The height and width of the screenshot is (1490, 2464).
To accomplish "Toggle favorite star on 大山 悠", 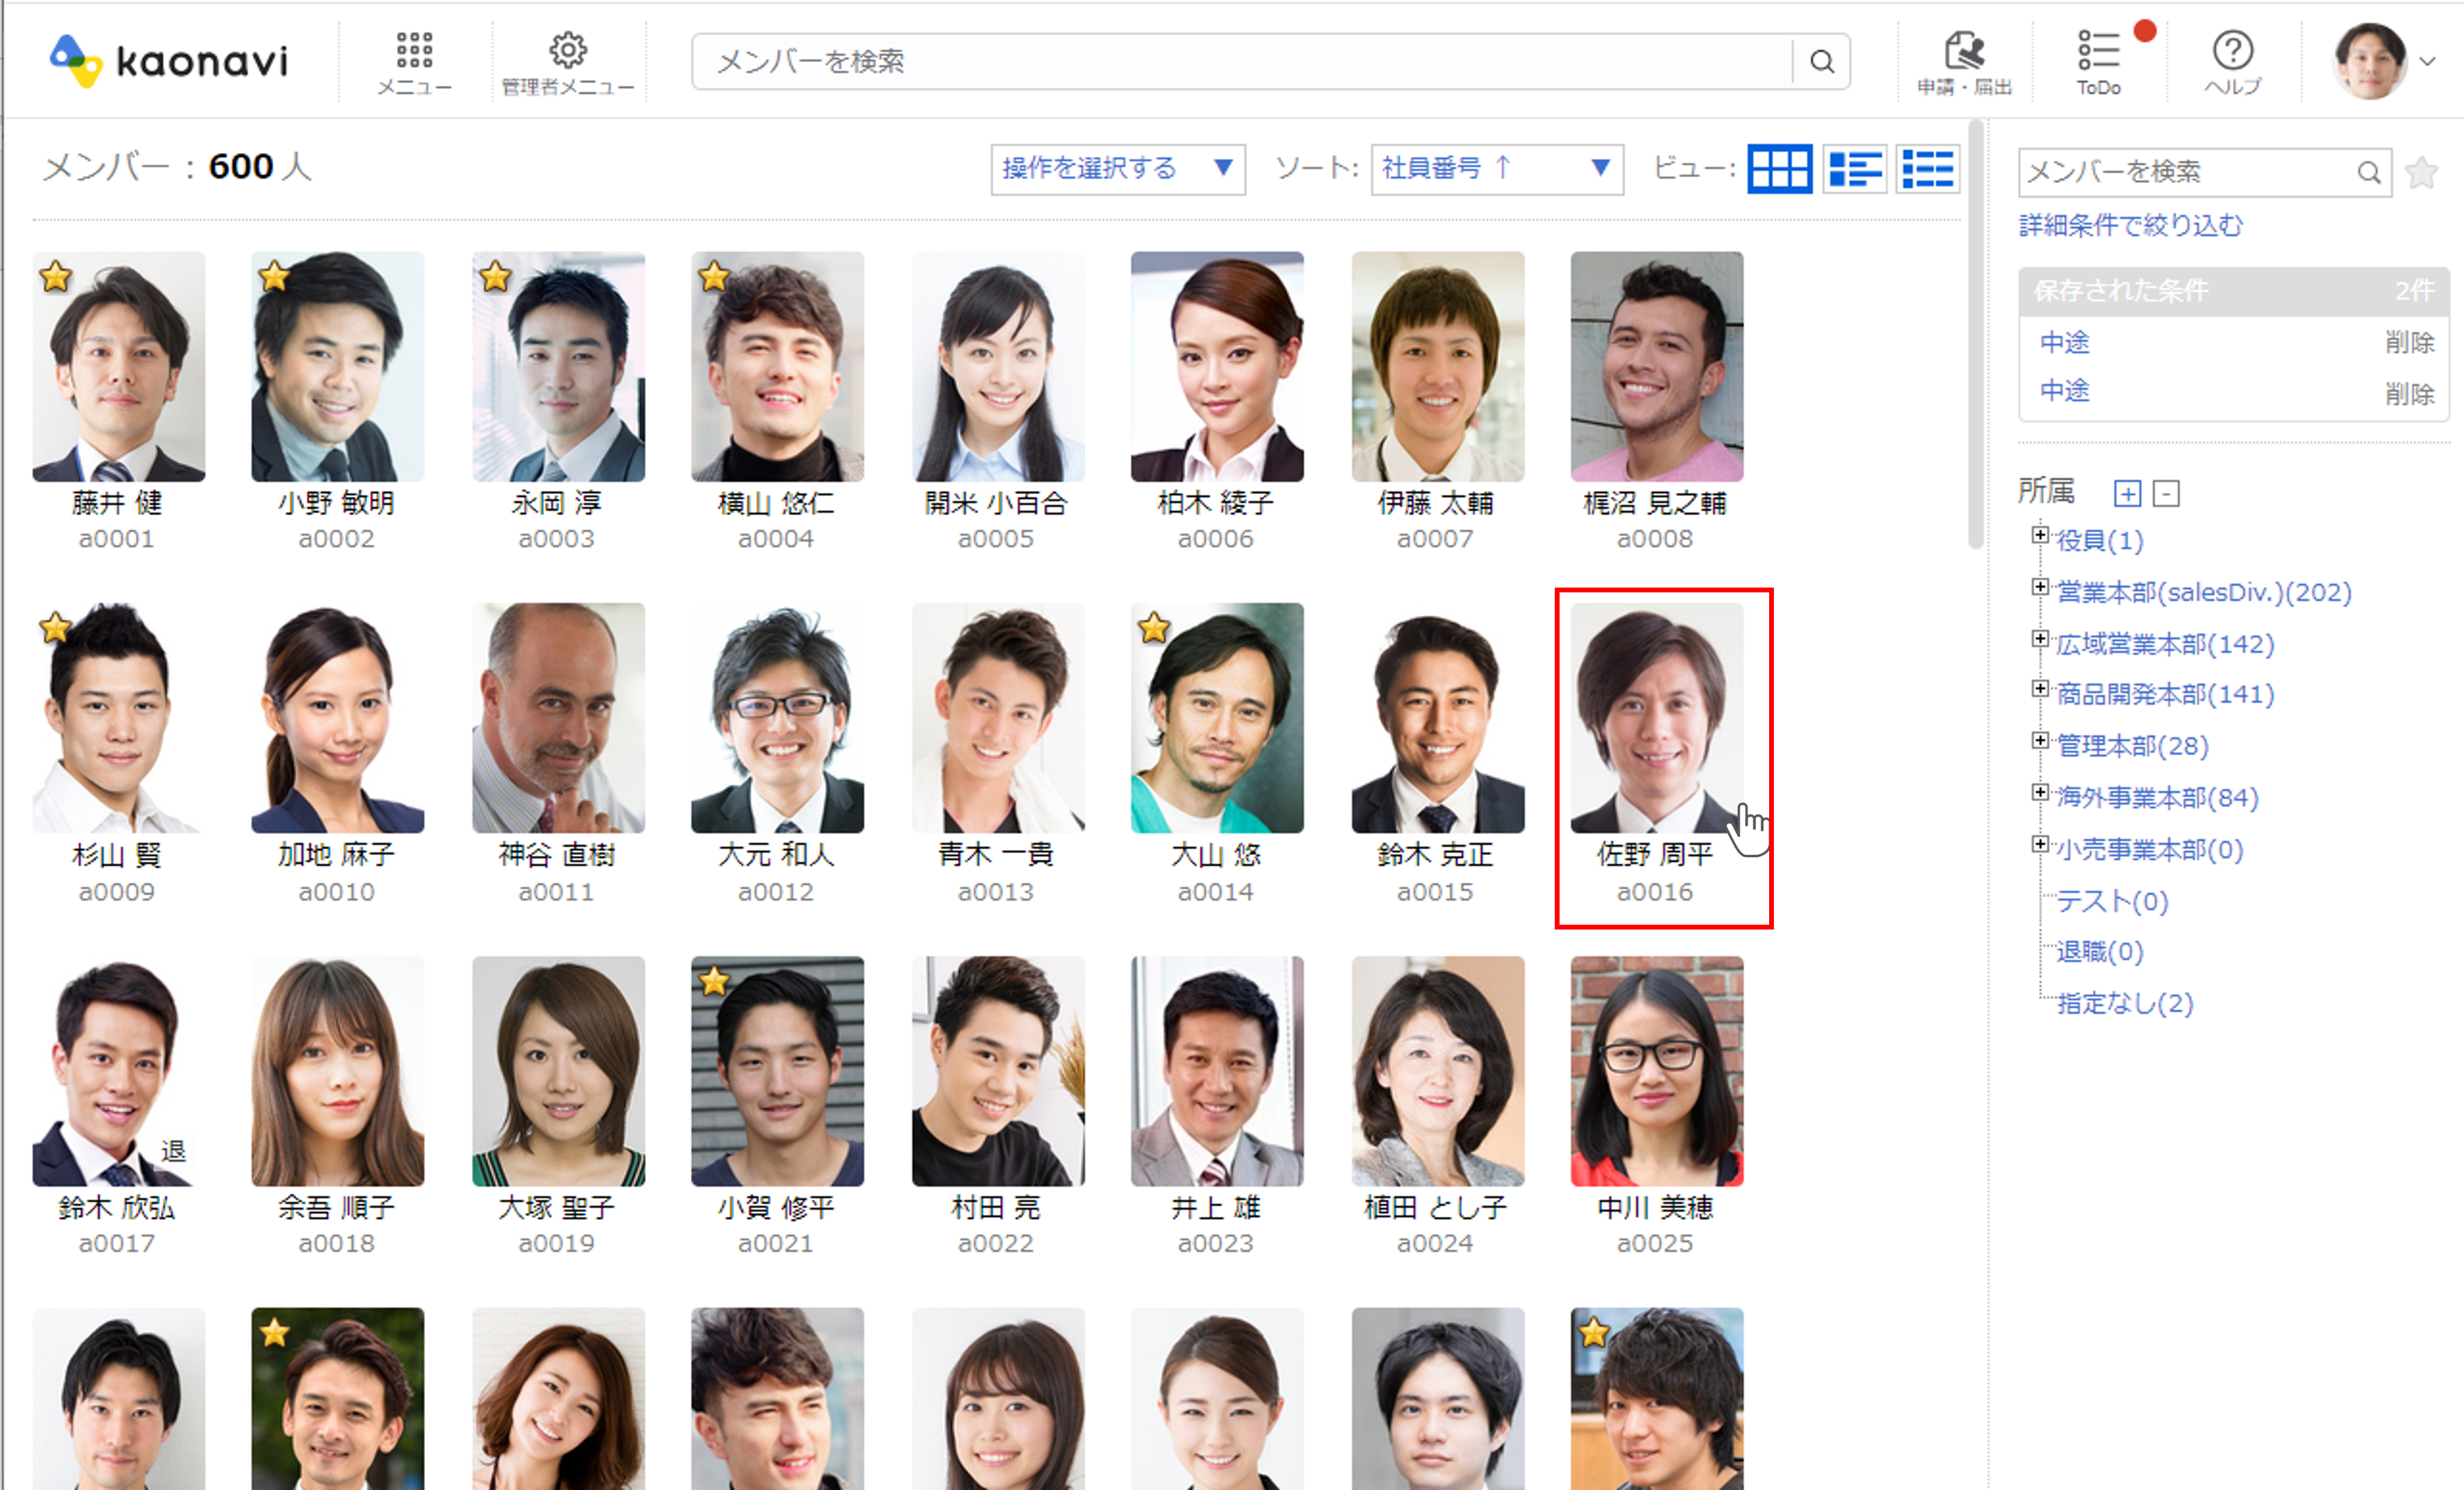I will (1154, 628).
